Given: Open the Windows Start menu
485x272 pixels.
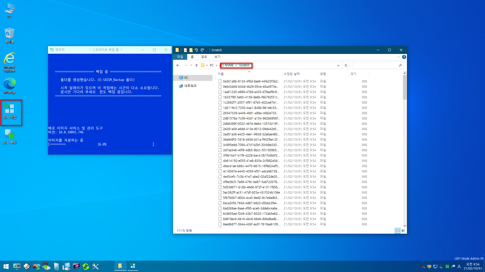Looking at the screenshot, I should [6, 266].
